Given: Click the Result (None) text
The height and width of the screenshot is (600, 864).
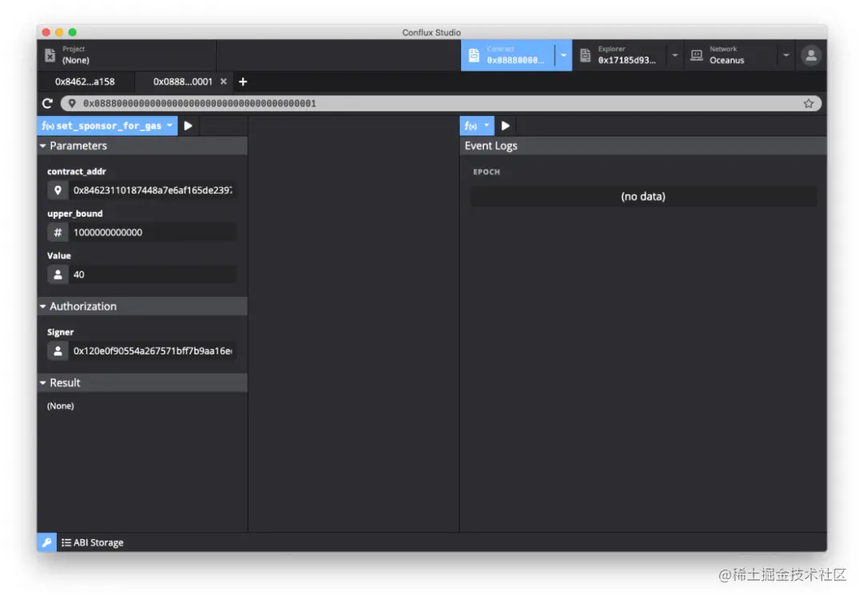Looking at the screenshot, I should pos(61,406).
